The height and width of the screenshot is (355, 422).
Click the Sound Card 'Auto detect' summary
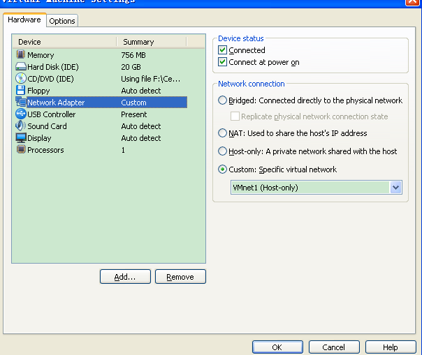(x=140, y=126)
